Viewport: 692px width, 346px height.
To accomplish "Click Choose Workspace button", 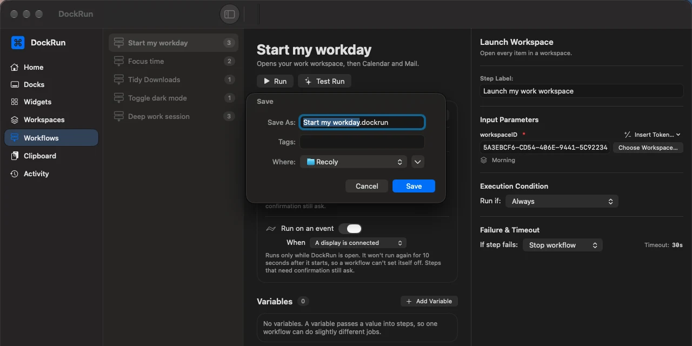I will 648,148.
